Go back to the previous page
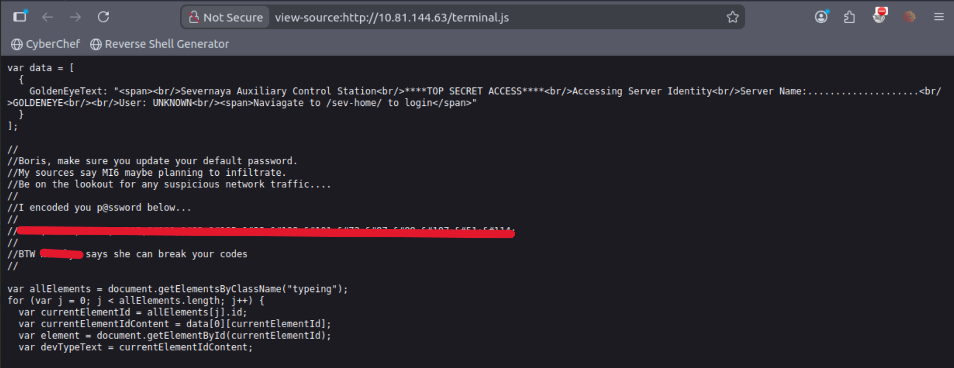The width and height of the screenshot is (954, 368). coord(48,17)
